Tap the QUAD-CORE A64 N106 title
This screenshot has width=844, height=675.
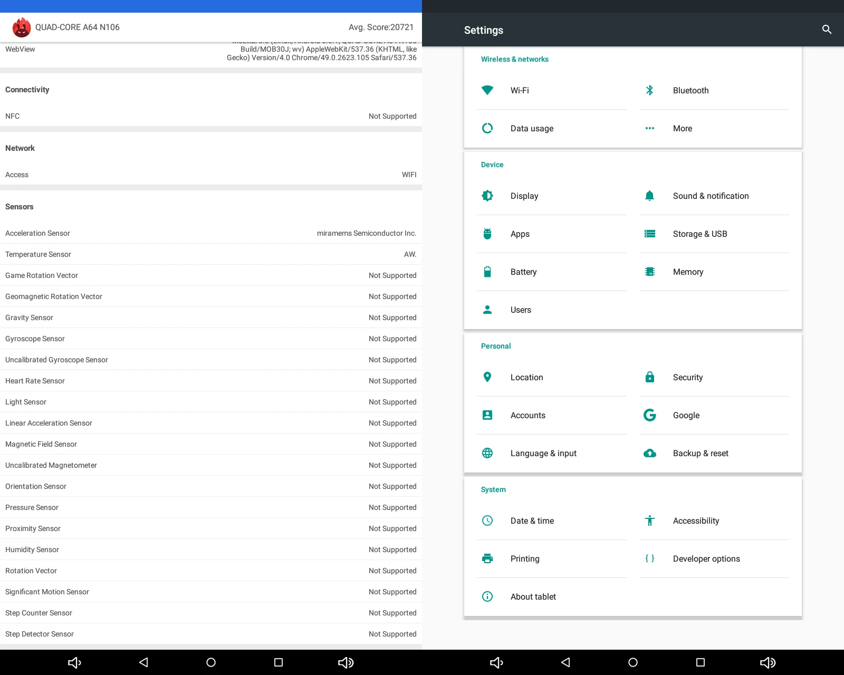(78, 27)
